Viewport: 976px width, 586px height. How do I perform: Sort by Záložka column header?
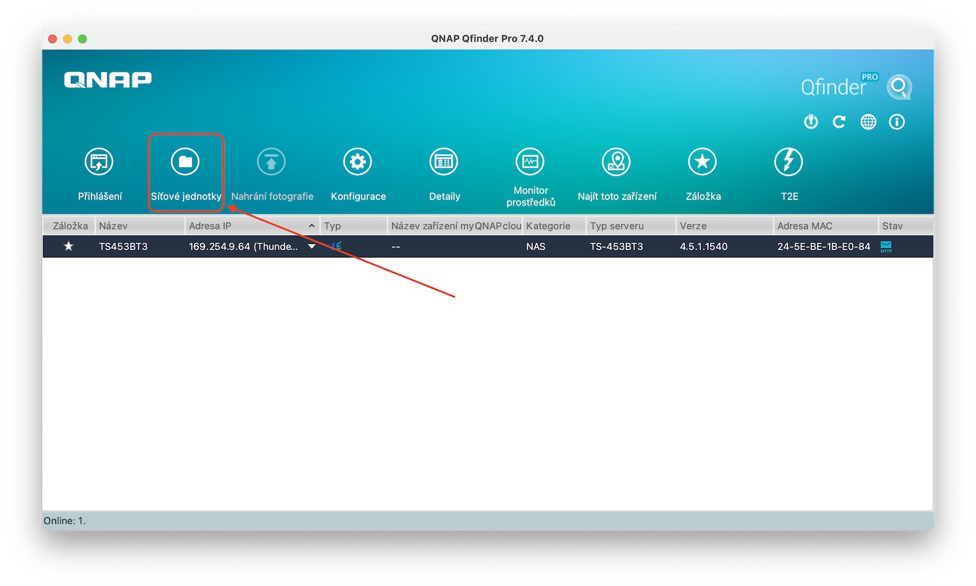(69, 226)
